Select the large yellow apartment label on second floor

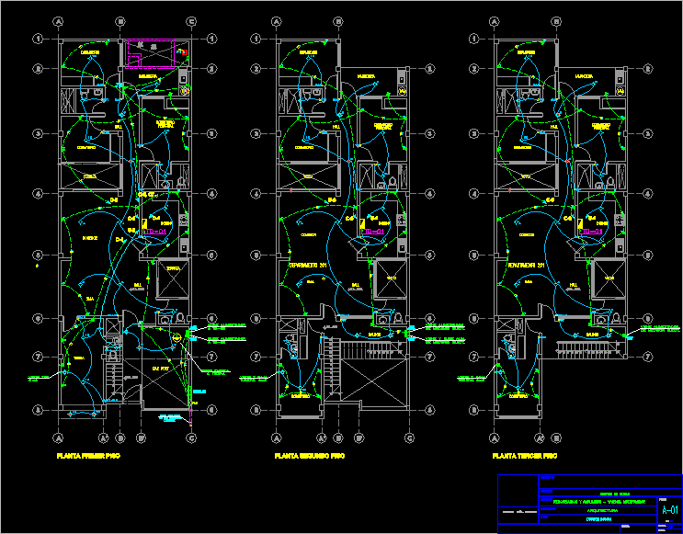(x=308, y=265)
